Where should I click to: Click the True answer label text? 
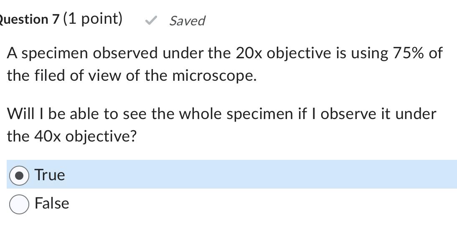(x=49, y=175)
